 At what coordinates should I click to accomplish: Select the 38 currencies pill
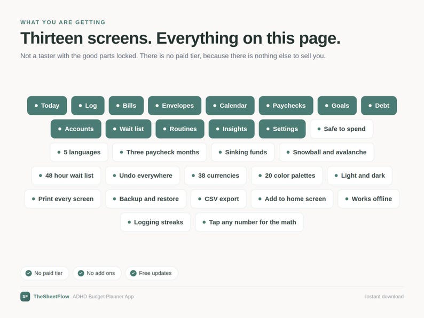215,176
